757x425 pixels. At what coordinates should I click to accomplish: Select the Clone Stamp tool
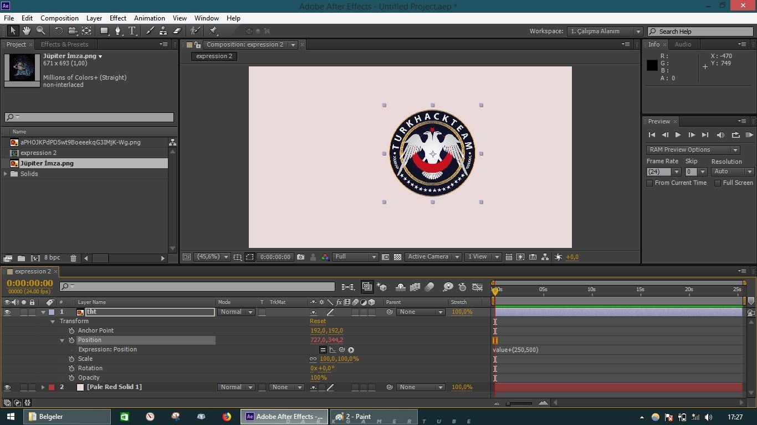pos(163,31)
